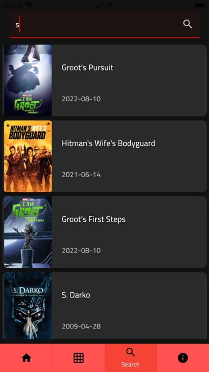Select the Groot's Pursuit title

87,68
